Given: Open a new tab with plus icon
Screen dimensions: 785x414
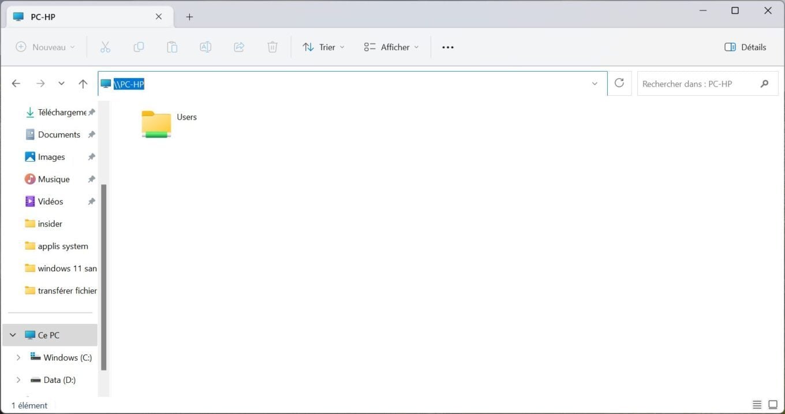Looking at the screenshot, I should click(x=189, y=17).
